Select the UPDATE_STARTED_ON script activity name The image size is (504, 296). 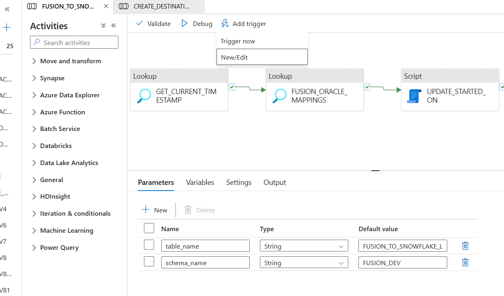(x=456, y=96)
